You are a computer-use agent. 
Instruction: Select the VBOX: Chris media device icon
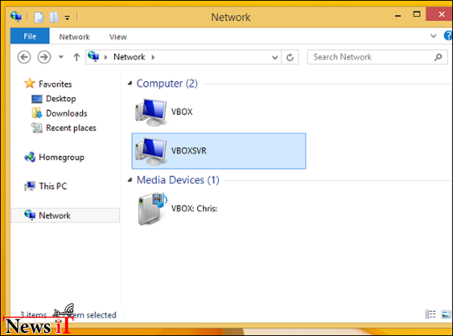153,209
